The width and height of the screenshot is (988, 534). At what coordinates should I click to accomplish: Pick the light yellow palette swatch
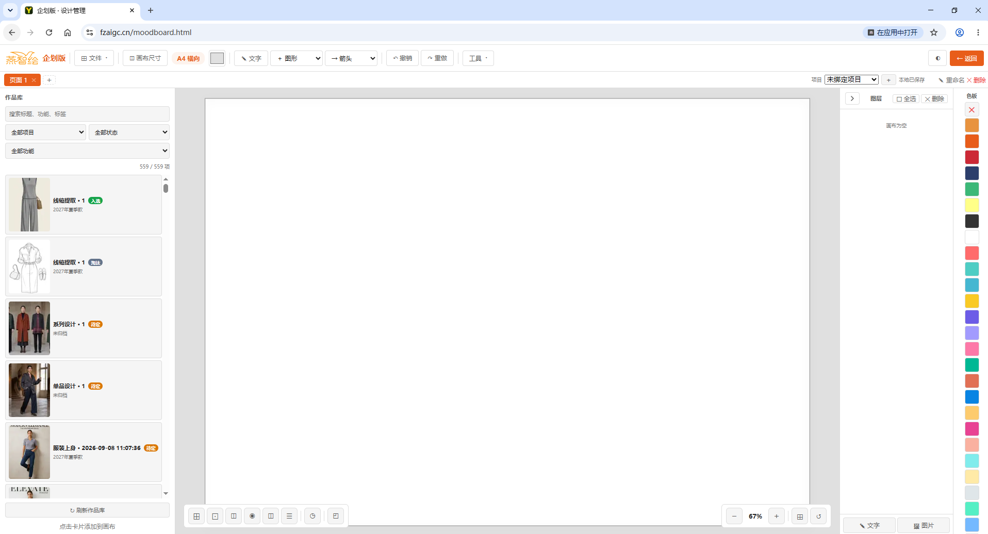(x=972, y=205)
